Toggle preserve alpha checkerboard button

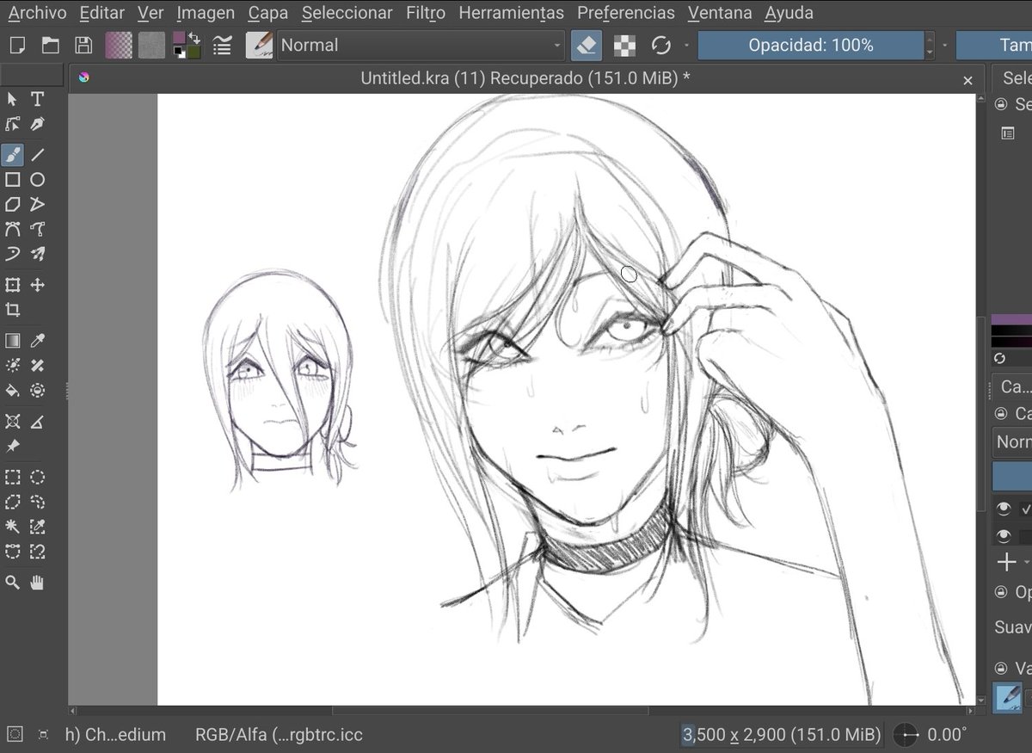click(625, 46)
